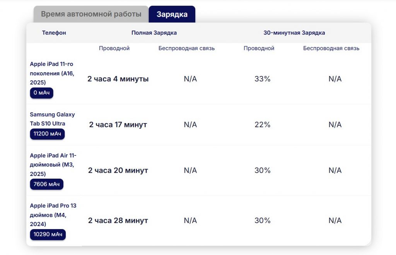Click the 2 часа 17 минут cell
The image size is (396, 255).
[x=118, y=125]
